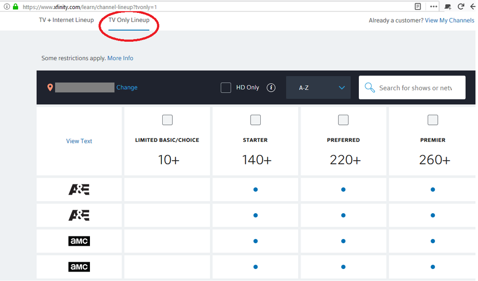Click the search magnifying glass icon

(x=369, y=87)
